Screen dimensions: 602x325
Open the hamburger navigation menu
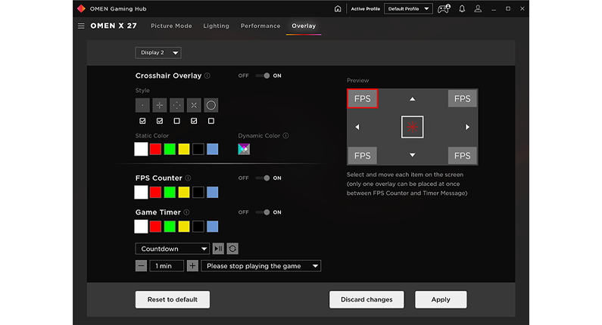81,26
